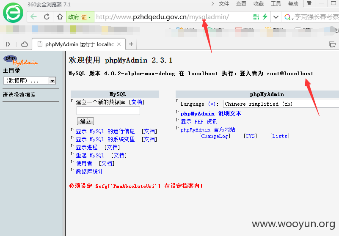
Task: Click the 360 browser logo icon
Action: click(13, 13)
